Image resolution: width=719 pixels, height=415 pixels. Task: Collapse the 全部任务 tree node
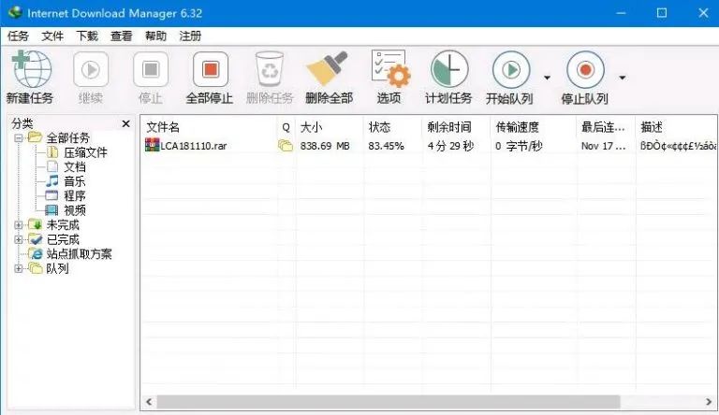pos(19,138)
